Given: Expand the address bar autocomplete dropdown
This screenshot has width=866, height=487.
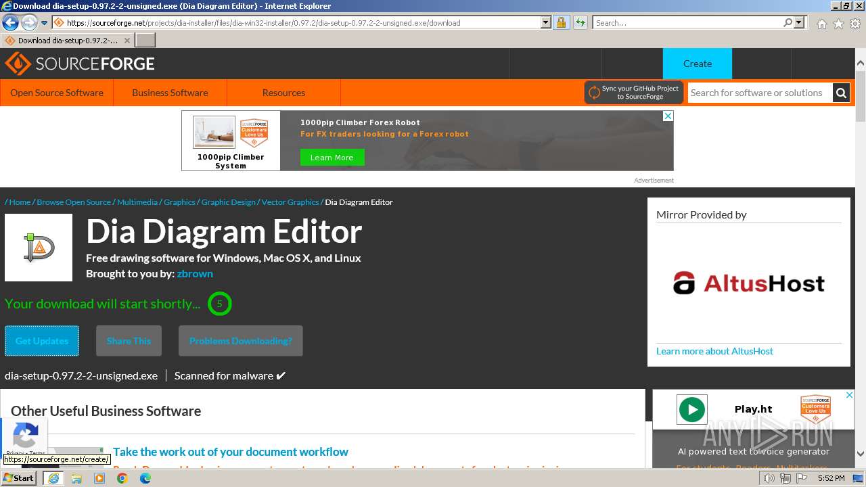Looking at the screenshot, I should pos(546,23).
